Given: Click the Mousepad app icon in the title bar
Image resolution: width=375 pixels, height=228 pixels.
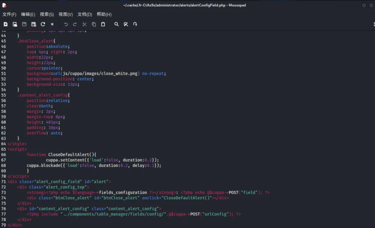Looking at the screenshot, I should (4, 5).
